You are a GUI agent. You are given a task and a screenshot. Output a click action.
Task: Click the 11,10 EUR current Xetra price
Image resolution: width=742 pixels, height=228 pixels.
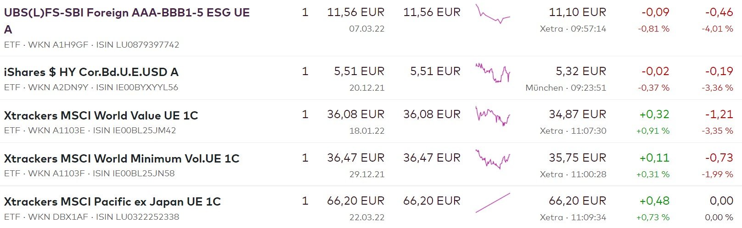[x=577, y=12]
